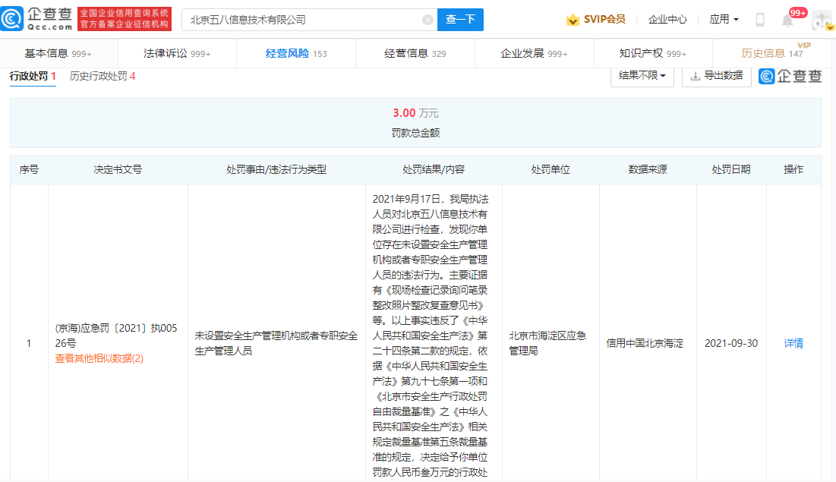Image resolution: width=836 pixels, height=482 pixels.
Task: Open 企业中心 link
Action: coord(667,19)
